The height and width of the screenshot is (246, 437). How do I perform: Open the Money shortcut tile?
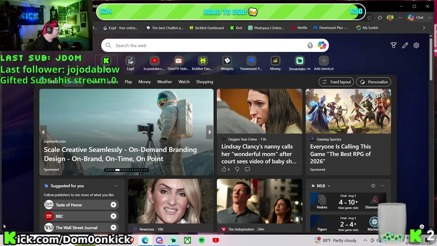tap(276, 64)
